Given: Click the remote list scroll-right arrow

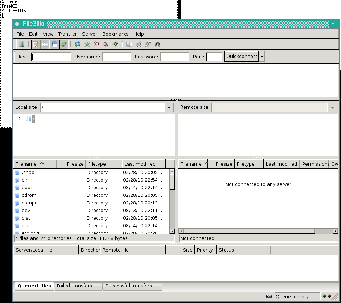Looking at the screenshot, I should [x=335, y=231].
